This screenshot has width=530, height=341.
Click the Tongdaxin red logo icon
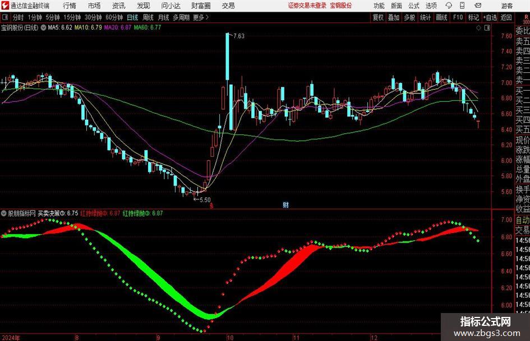point(4,6)
